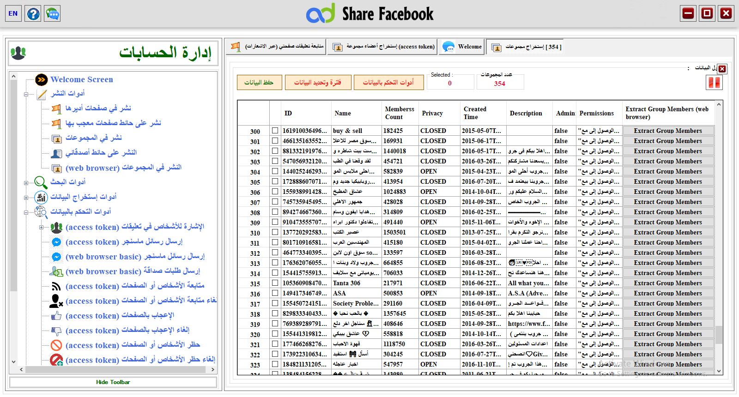This screenshot has height=397, width=739.
Task: Tick the checkbox for row 323
Action: pyautogui.click(x=275, y=364)
